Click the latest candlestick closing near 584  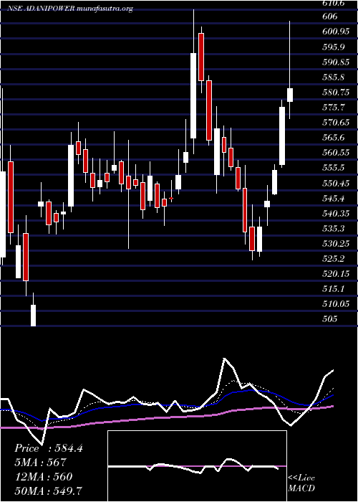tap(290, 95)
